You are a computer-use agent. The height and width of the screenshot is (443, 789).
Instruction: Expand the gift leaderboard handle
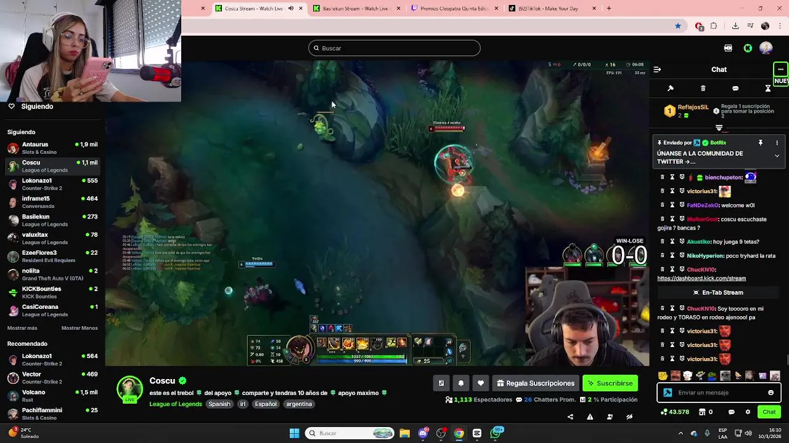pyautogui.click(x=719, y=128)
